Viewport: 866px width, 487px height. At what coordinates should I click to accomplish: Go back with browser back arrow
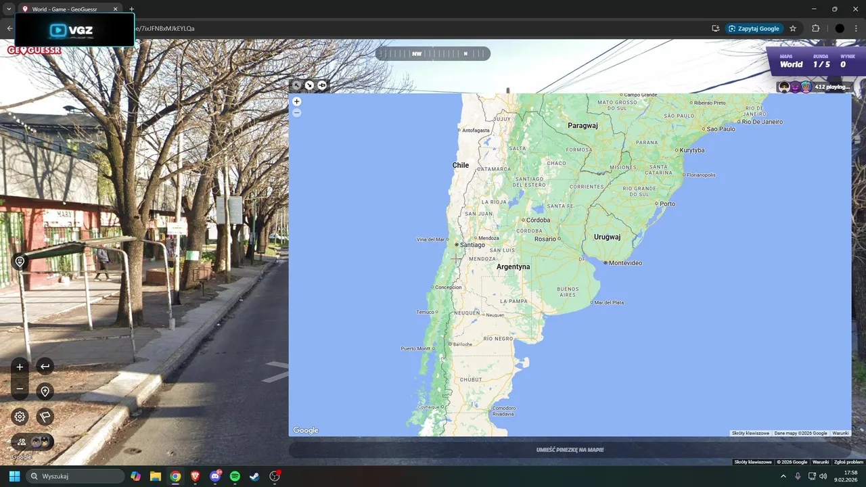pos(9,28)
